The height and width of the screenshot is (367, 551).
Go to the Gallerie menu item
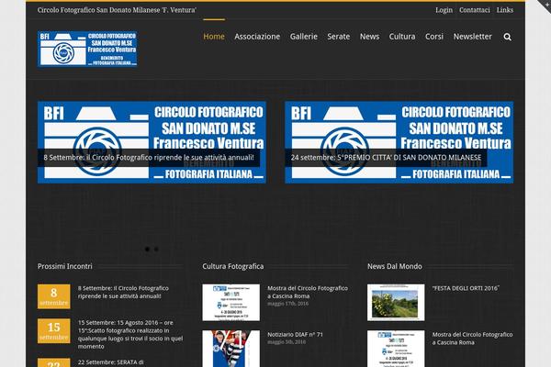(304, 37)
